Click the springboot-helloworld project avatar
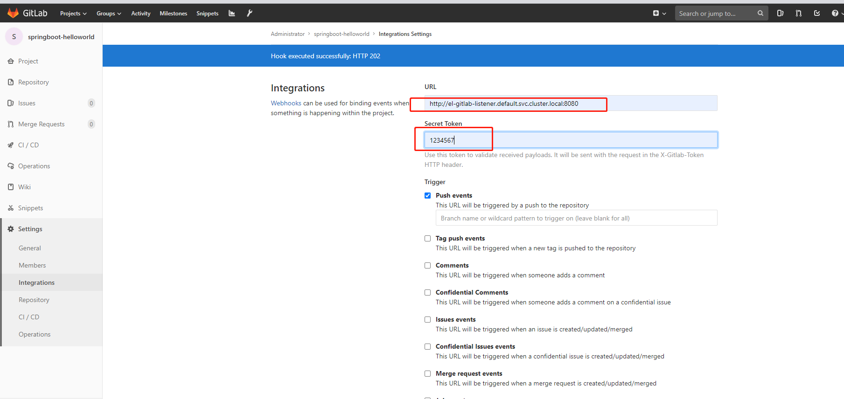The width and height of the screenshot is (844, 399). click(x=14, y=36)
